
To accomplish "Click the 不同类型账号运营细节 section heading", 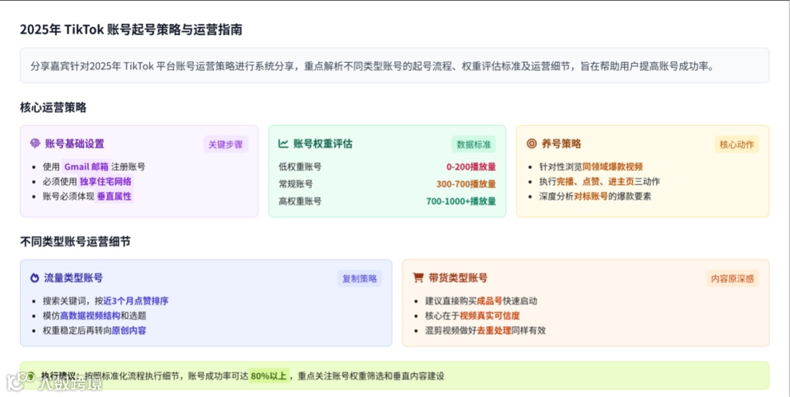I will (x=75, y=241).
